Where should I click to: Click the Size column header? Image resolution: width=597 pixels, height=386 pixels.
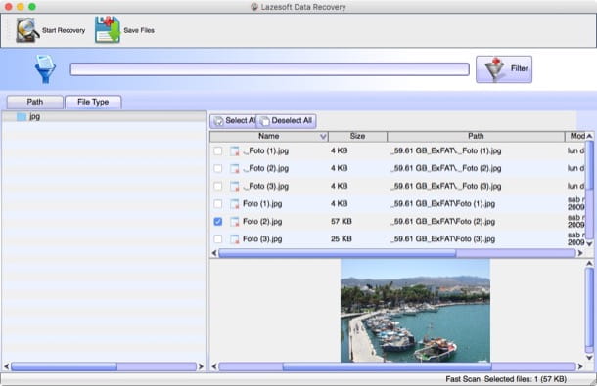(357, 136)
